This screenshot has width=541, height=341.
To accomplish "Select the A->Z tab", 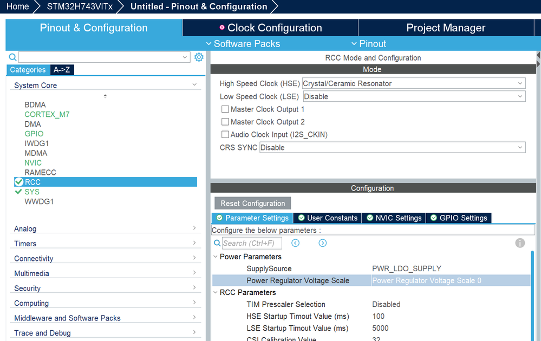I will (x=62, y=70).
